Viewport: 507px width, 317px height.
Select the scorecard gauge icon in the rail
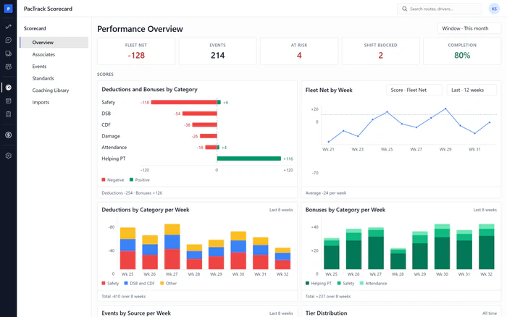point(9,88)
